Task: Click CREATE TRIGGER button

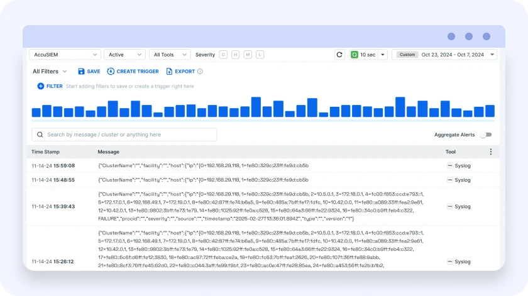Action: point(133,72)
